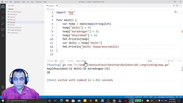Click the map.go breadcrumb above the code
This screenshot has width=183, height=103.
(x=51, y=9)
